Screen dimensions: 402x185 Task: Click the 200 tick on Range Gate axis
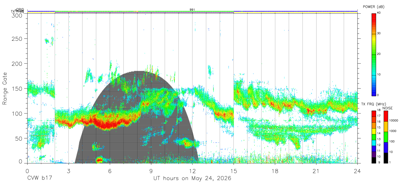tap(17, 63)
